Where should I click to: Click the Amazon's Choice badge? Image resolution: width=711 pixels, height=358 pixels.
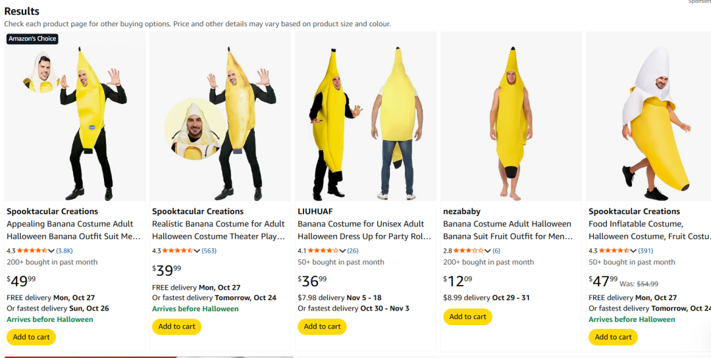[x=32, y=39]
